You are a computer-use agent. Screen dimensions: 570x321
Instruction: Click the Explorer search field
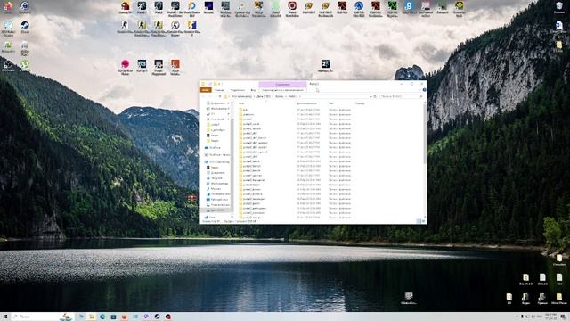(402, 96)
